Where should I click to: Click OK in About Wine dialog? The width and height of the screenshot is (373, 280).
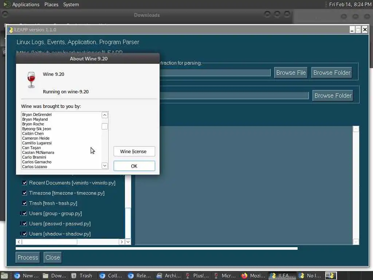(134, 166)
